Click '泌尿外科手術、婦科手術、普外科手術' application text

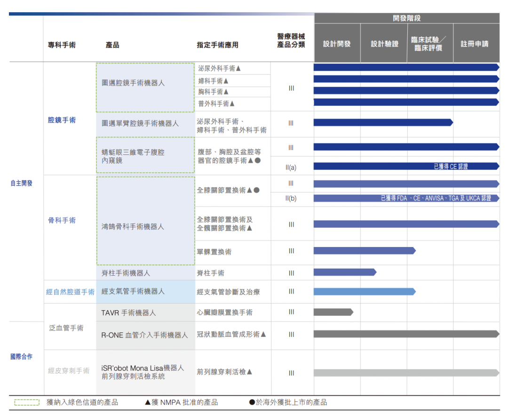pos(231,126)
